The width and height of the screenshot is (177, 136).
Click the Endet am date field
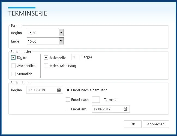pos(111,109)
